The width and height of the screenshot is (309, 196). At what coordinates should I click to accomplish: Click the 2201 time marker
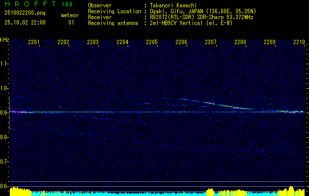click(x=34, y=42)
